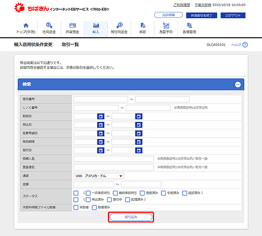Click the 受付番号 to input field
Image resolution: width=262 pixels, height=236 pixels.
click(162, 99)
